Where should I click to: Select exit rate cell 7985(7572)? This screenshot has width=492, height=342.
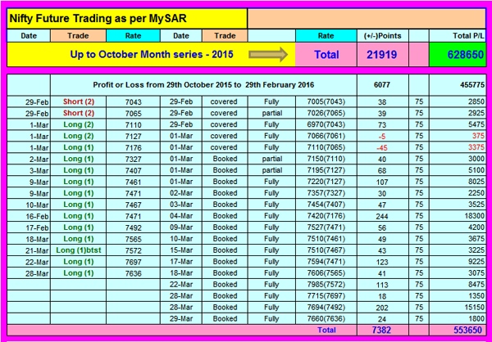click(x=326, y=285)
